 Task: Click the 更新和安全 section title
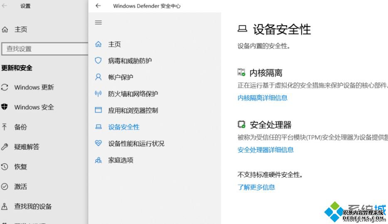17,68
